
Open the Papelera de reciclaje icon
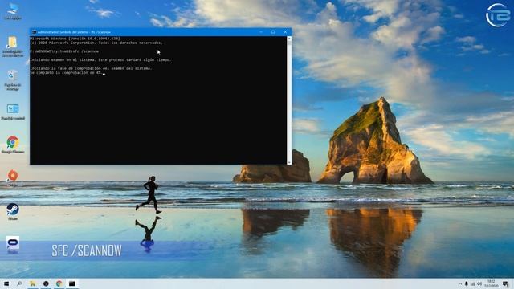coord(13,79)
